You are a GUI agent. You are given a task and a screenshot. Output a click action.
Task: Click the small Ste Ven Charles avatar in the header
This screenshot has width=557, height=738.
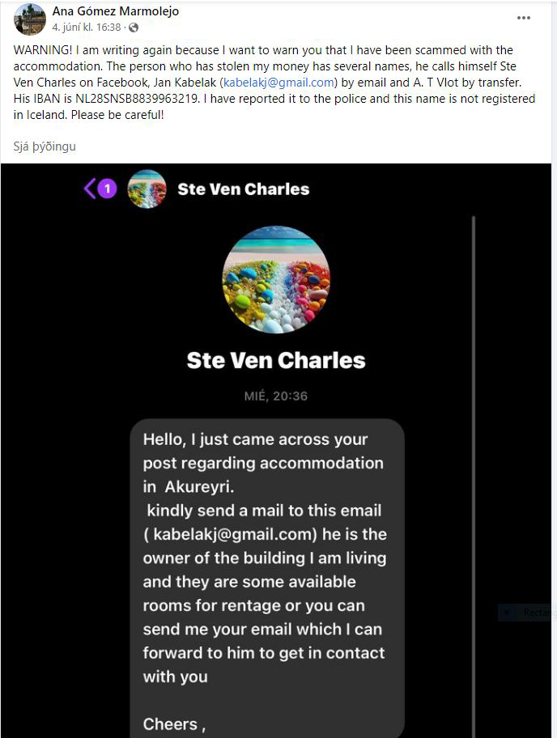(147, 189)
